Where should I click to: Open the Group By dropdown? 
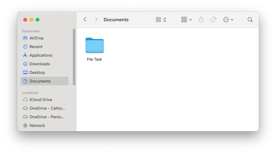[x=186, y=20]
